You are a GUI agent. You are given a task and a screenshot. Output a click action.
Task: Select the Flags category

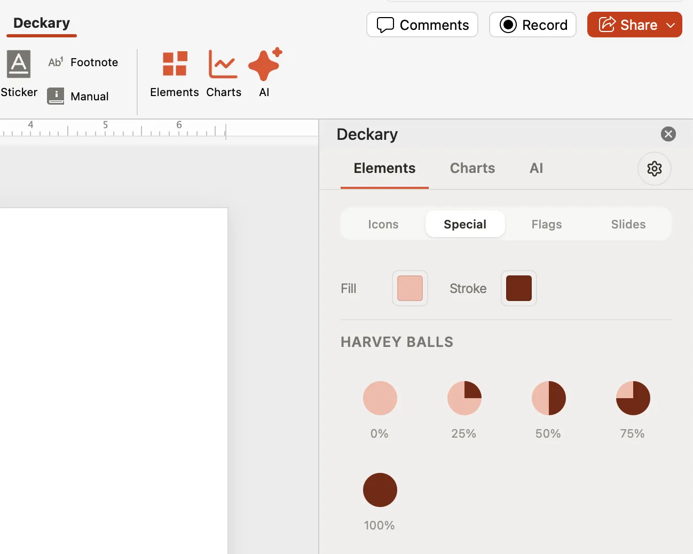547,224
